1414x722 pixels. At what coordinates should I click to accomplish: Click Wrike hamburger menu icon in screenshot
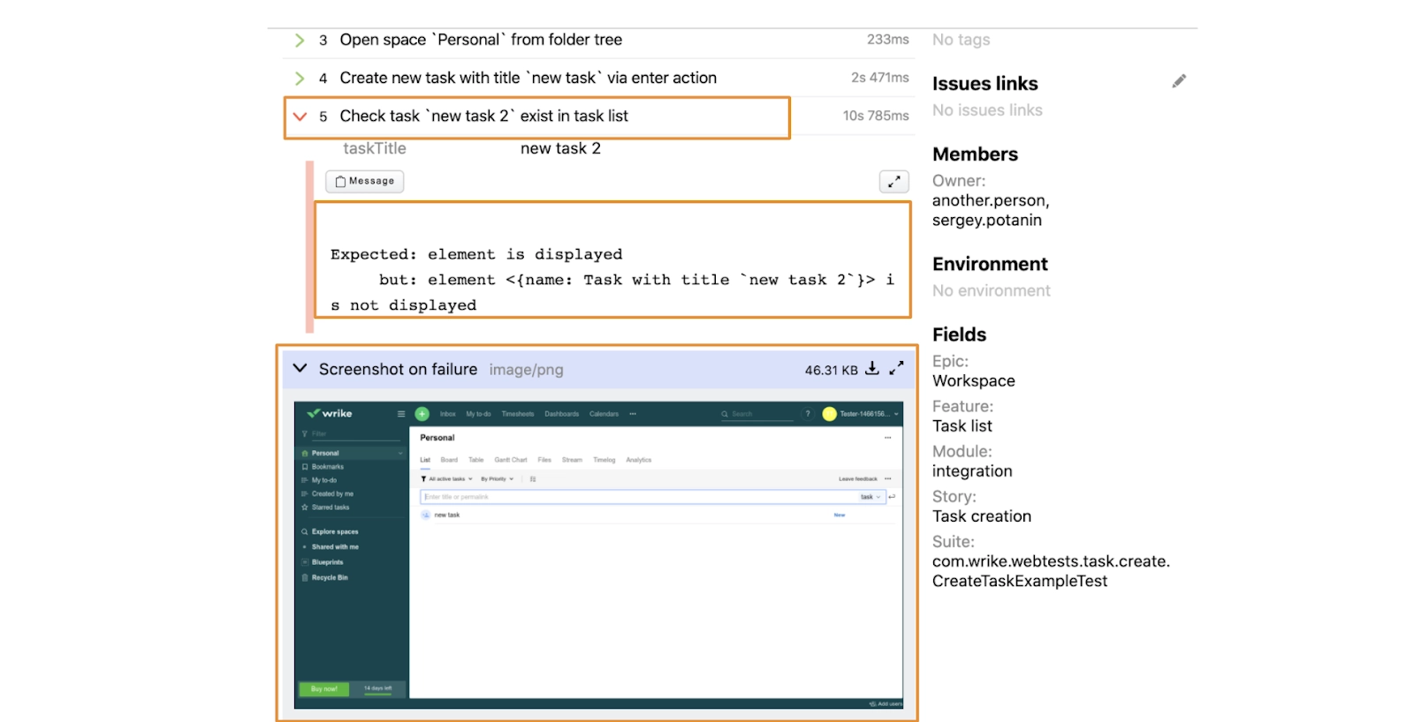click(401, 414)
